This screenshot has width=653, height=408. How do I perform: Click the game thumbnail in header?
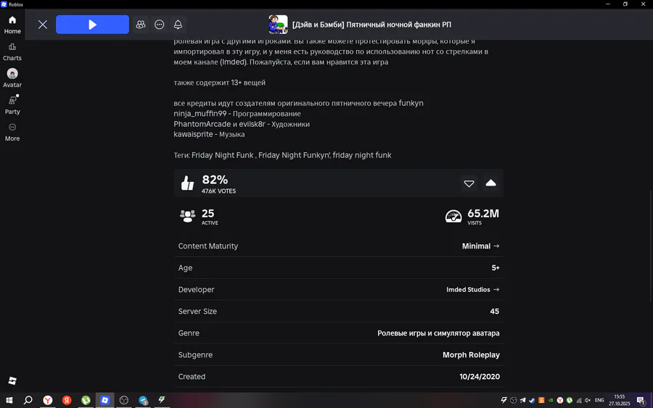pos(278,25)
